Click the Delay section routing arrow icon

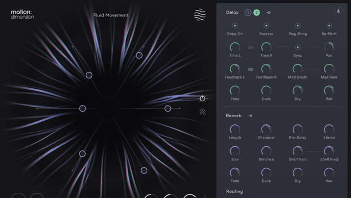[x=268, y=12]
